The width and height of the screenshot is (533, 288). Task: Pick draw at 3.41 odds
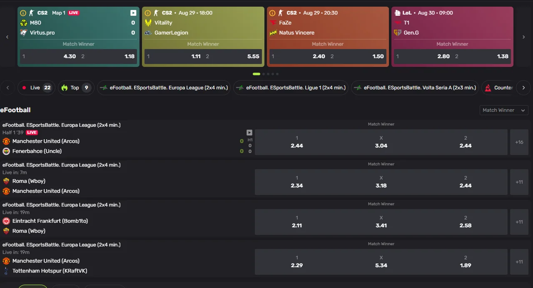[381, 222]
